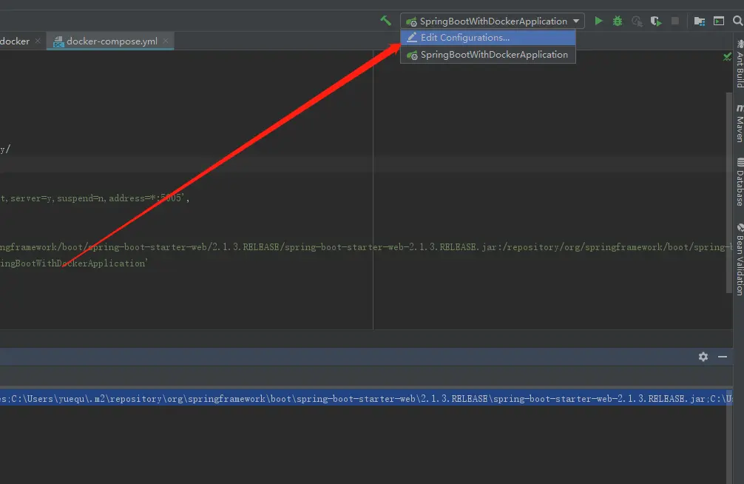
Task: Hide the bottom tool window with minus icon
Action: point(722,357)
